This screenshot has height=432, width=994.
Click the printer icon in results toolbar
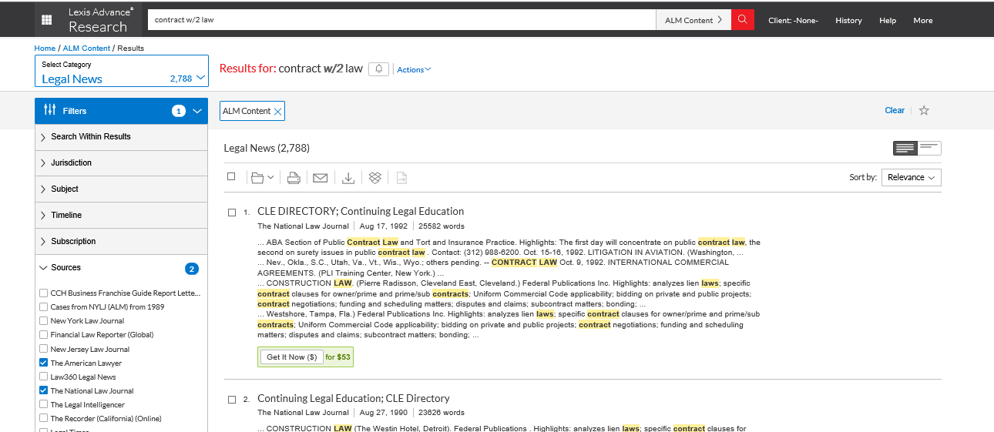[x=294, y=178]
